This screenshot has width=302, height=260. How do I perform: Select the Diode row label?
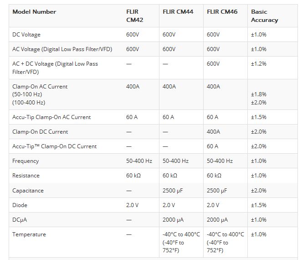(20, 205)
